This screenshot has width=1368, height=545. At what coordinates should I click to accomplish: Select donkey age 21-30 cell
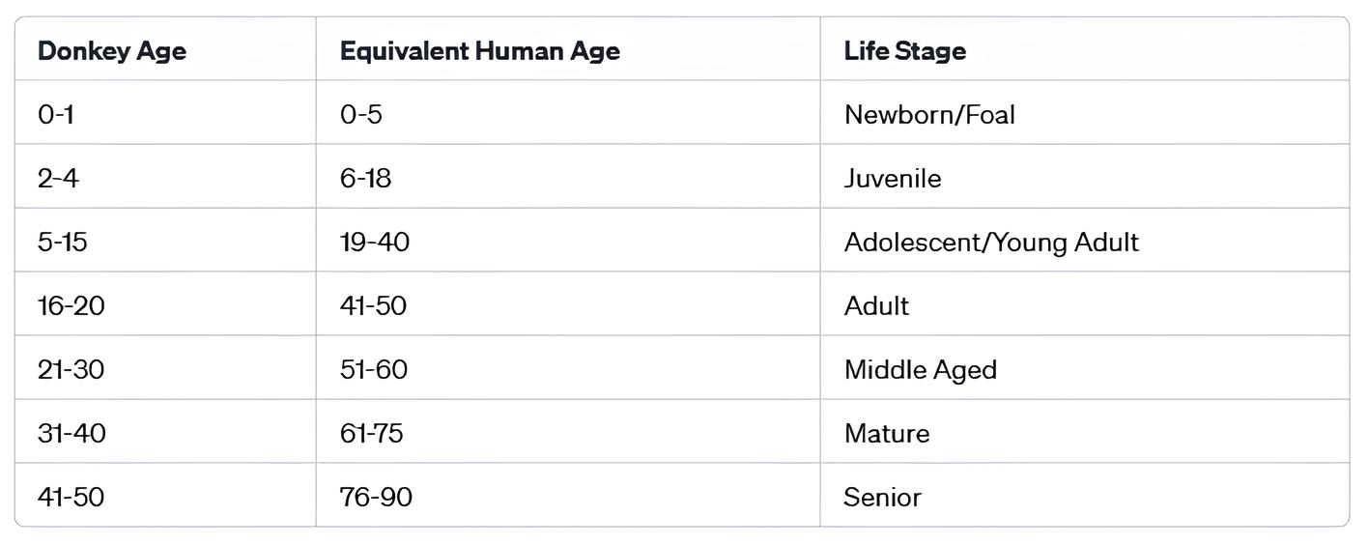[x=71, y=370]
